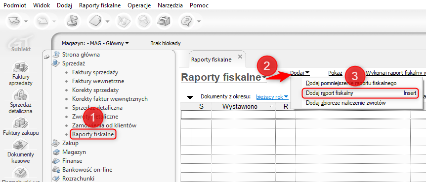
Task: Click the forward navigation arrow icon
Action: (x=43, y=21)
